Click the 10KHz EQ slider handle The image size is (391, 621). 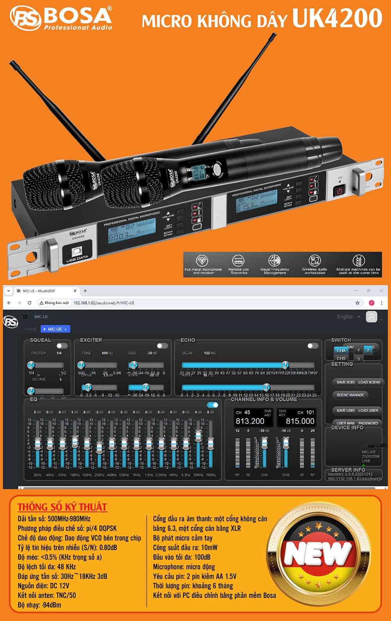(x=198, y=436)
